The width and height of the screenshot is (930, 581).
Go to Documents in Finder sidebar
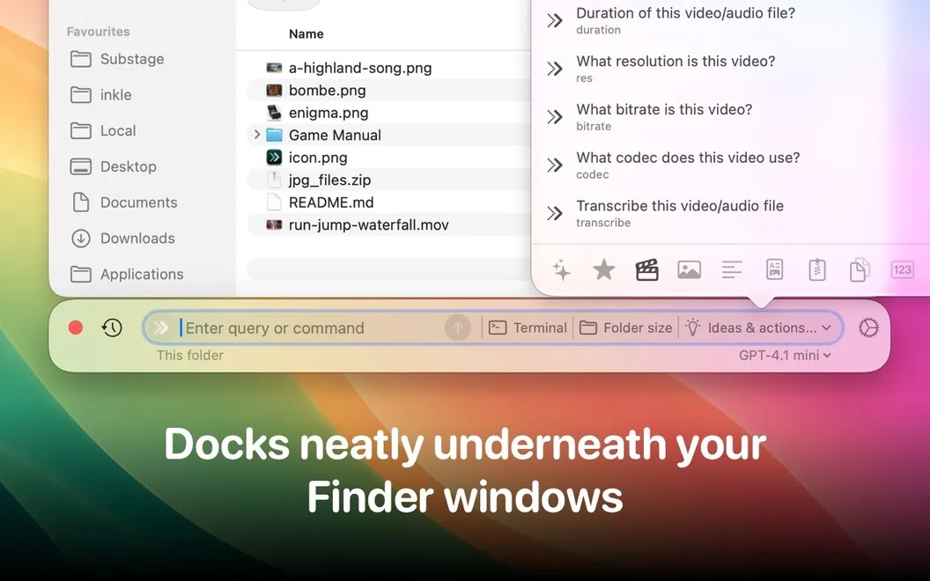coord(124,202)
